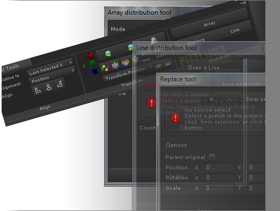Image resolution: width=280 pixels, height=211 pixels.
Task: Click the rotation sphere gizmo icon
Action: (x=125, y=62)
